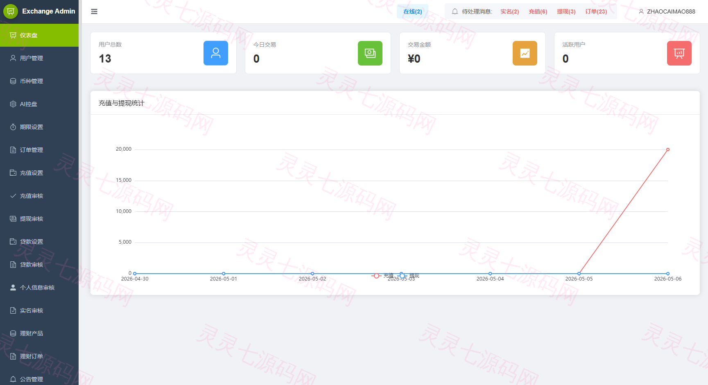
Task: Go to 期限设置 menu item
Action: pyautogui.click(x=39, y=127)
